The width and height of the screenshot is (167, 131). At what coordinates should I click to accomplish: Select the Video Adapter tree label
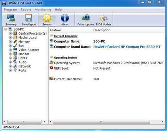(x=29, y=50)
